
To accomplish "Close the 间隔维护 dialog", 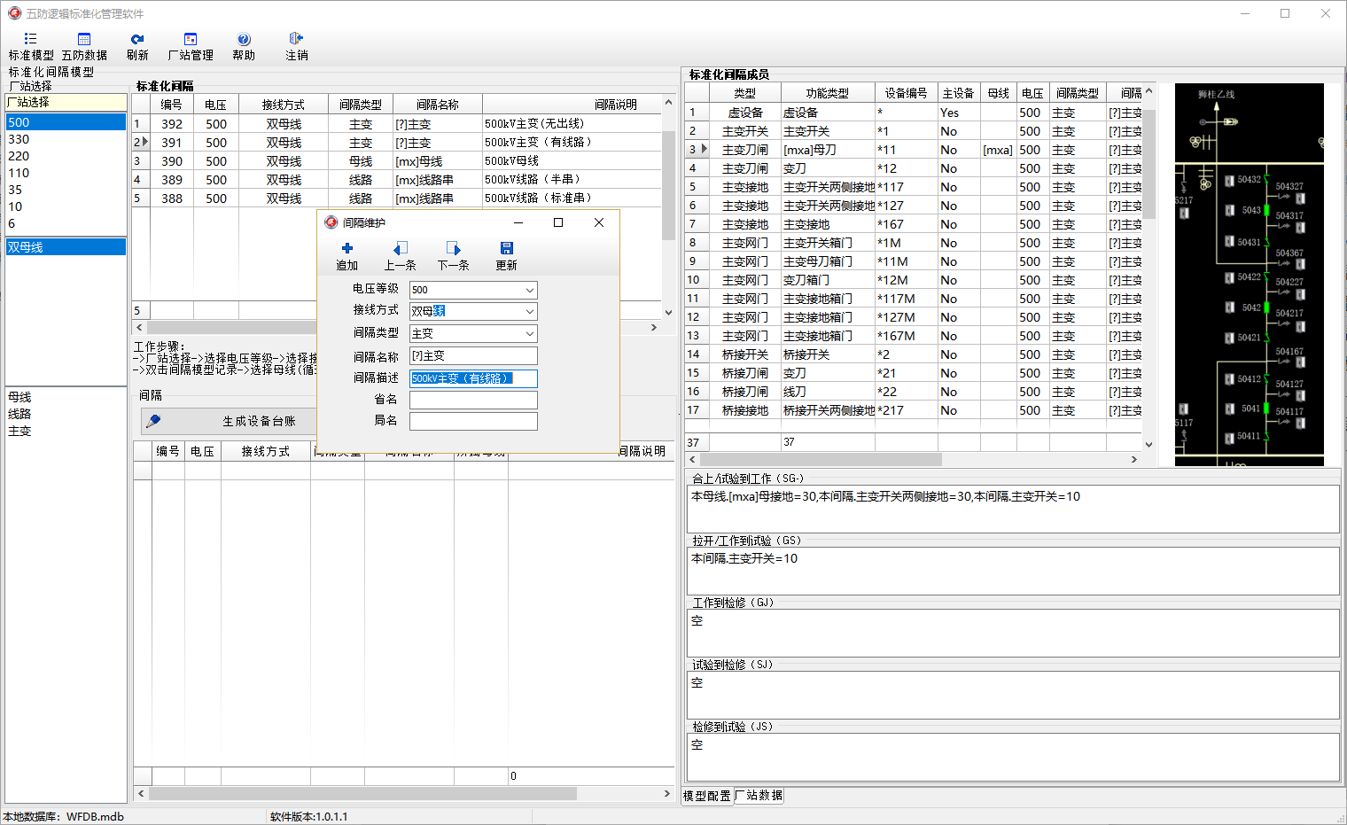I will (x=599, y=222).
